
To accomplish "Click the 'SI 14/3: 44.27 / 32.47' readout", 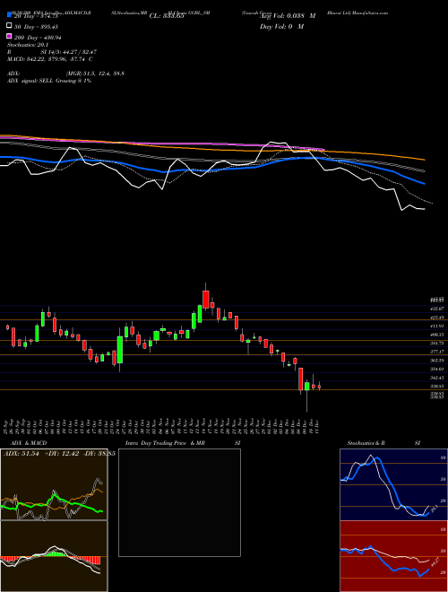I will 69,52.
